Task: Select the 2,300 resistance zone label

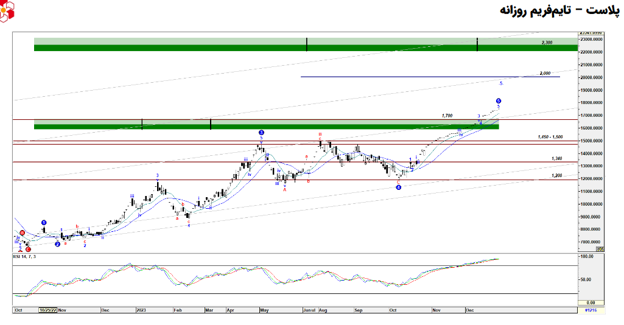Action: 547,43
